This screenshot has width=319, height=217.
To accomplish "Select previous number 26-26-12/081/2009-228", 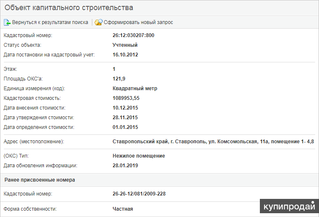I will 139,194.
